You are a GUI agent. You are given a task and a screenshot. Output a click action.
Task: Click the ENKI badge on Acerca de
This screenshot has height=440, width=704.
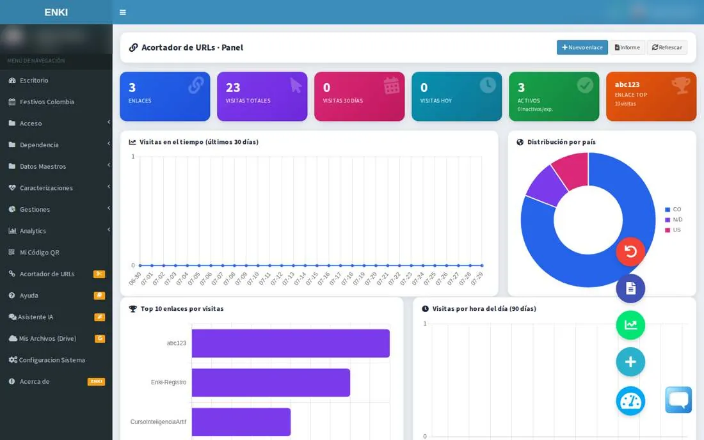(x=96, y=381)
